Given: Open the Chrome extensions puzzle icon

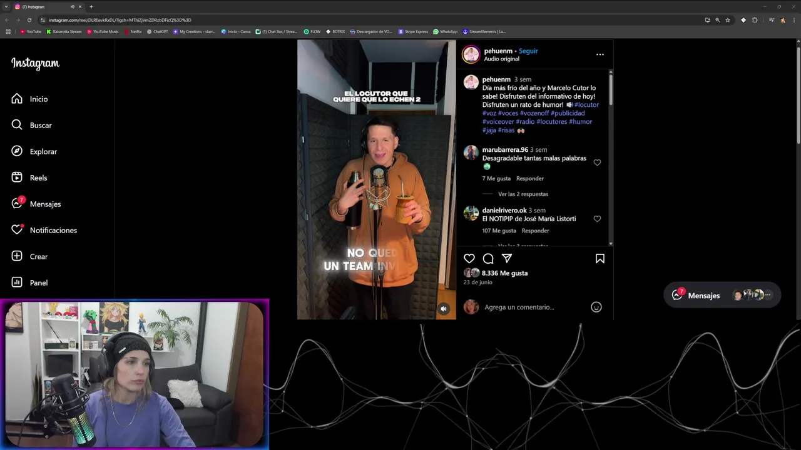Looking at the screenshot, I should pyautogui.click(x=755, y=20).
